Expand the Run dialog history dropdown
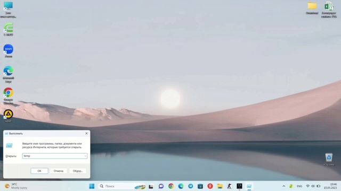This screenshot has width=341, height=191. click(x=85, y=156)
